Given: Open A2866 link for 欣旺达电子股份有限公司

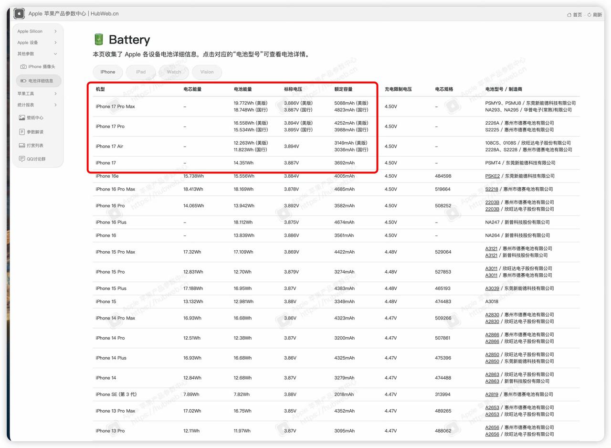Looking at the screenshot, I should [x=492, y=341].
